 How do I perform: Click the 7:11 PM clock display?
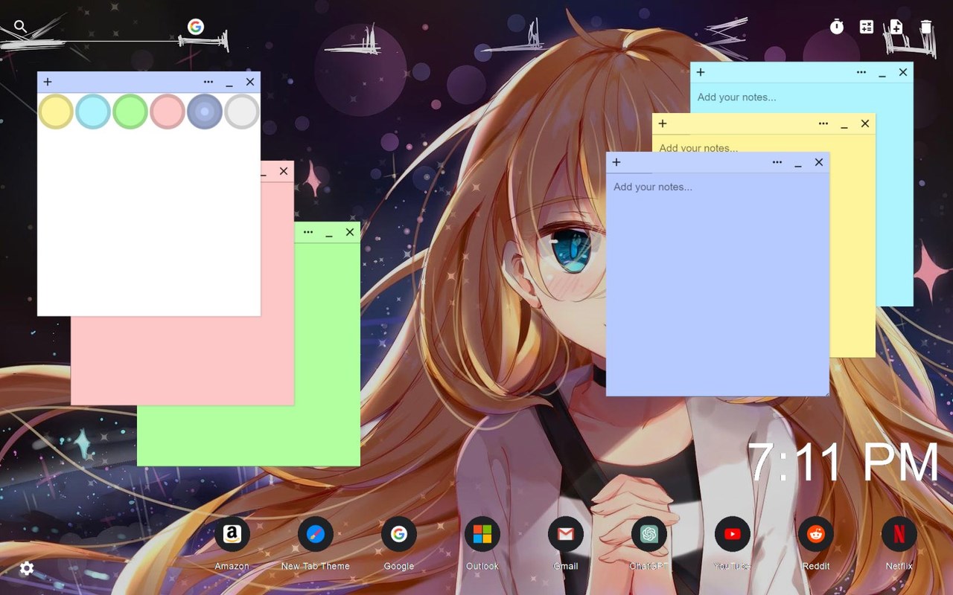point(844,463)
